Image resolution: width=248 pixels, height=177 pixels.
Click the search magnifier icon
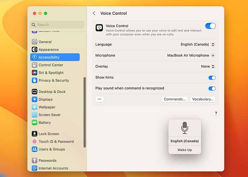(33, 25)
